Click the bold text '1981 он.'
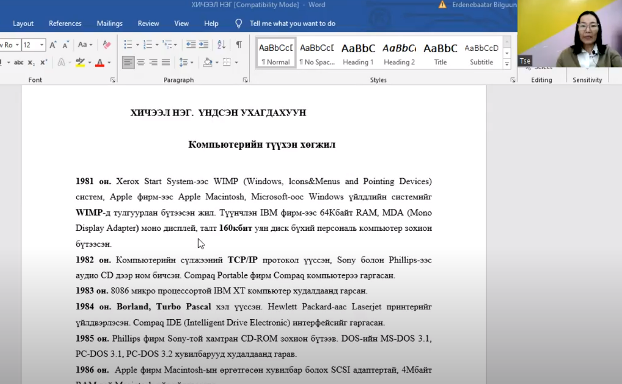 tap(93, 181)
